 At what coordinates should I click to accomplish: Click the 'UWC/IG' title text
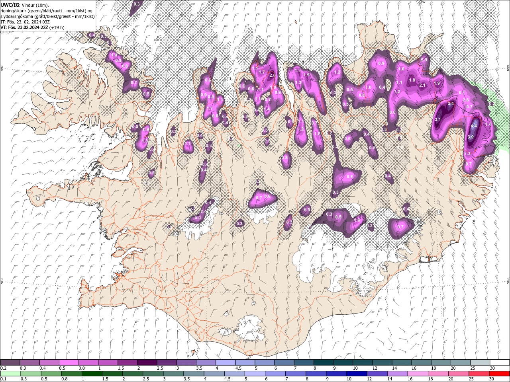[10, 5]
